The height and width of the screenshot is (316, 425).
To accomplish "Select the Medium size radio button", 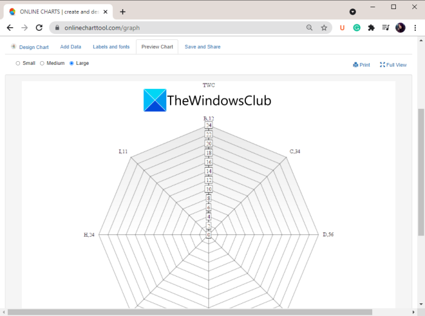I will tap(42, 63).
